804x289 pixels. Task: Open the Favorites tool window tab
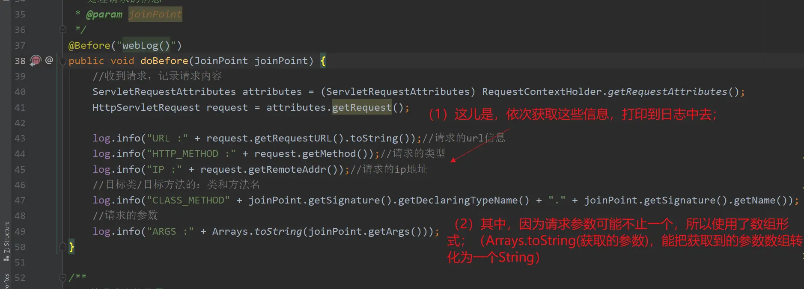click(6, 281)
